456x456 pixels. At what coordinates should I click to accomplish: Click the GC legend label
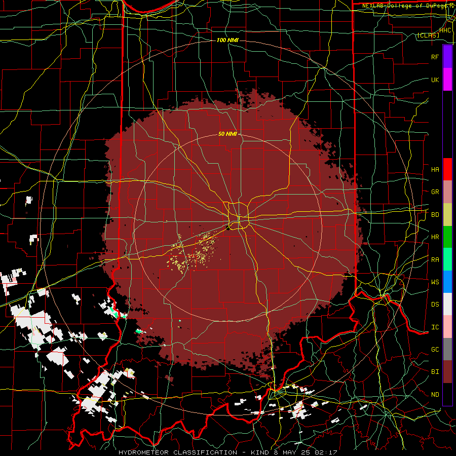435,350
